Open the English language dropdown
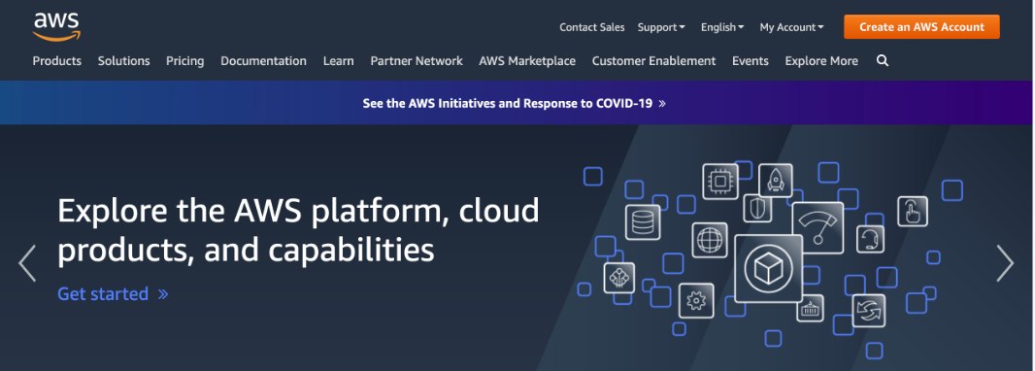Viewport: 1035px width, 371px height. click(x=722, y=27)
